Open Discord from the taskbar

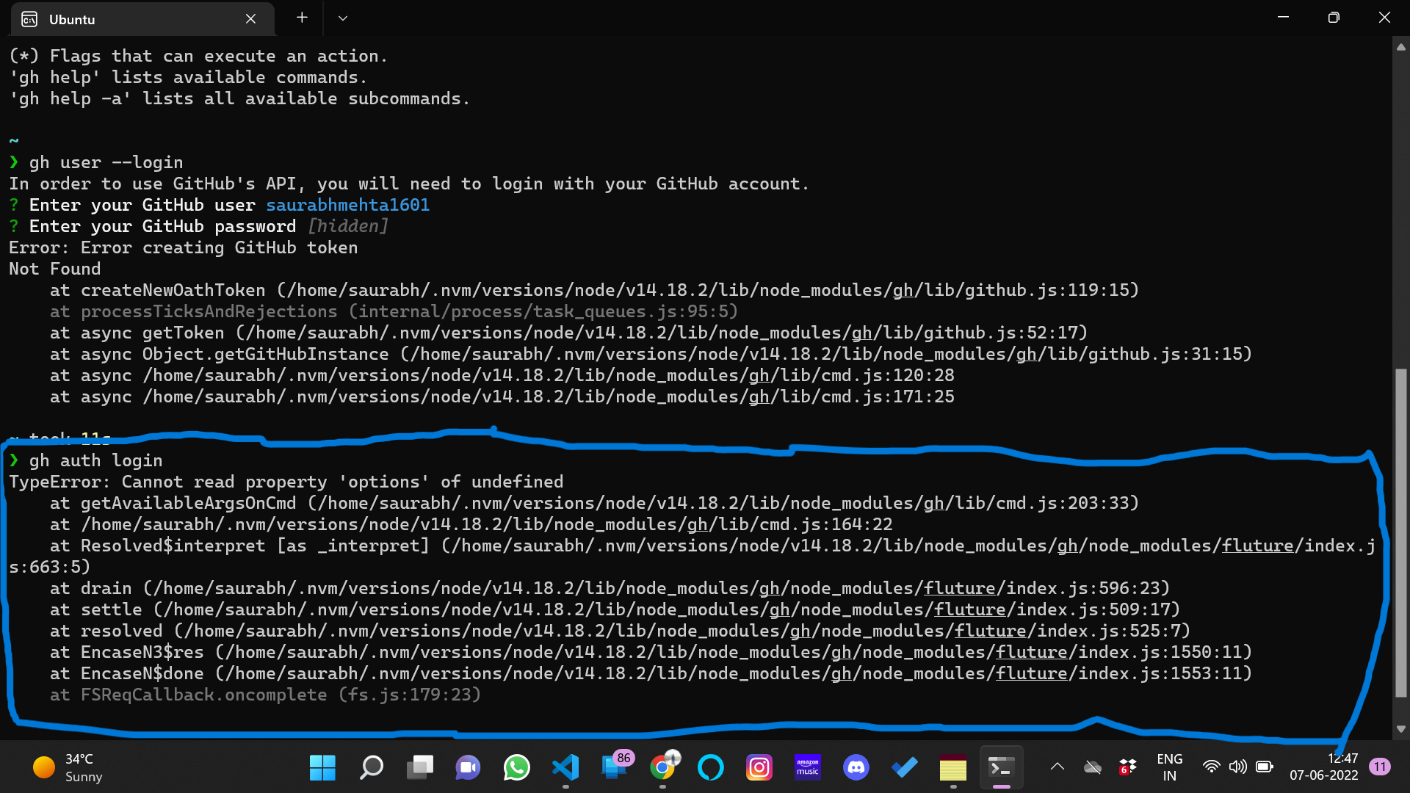[856, 767]
